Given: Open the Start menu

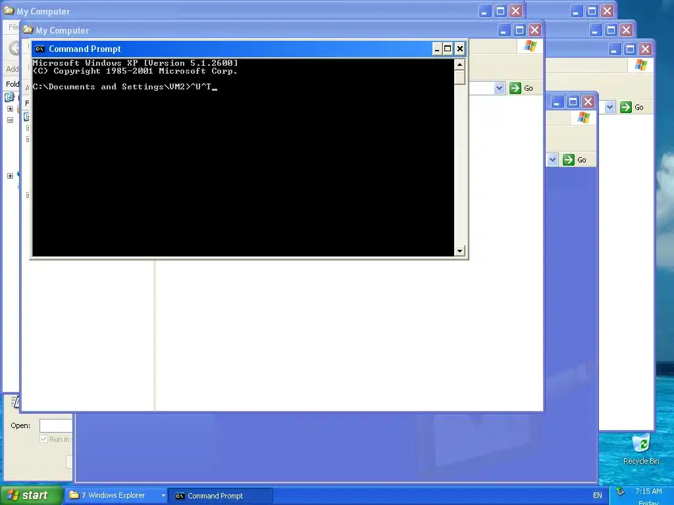Looking at the screenshot, I should click(31, 495).
